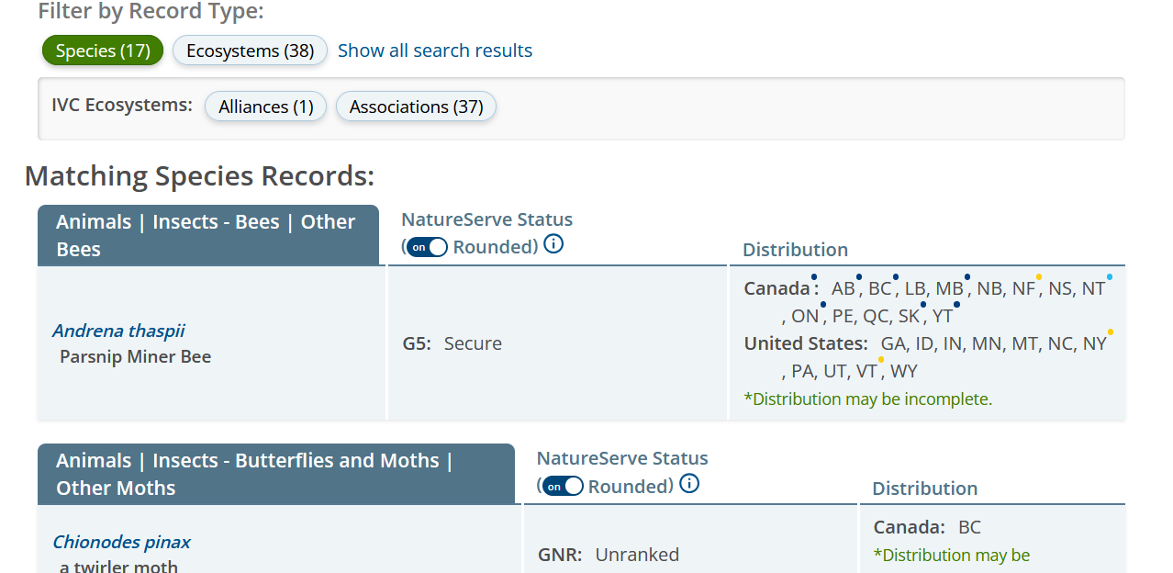Toggle Rounded status switch for Other Moths
The image size is (1173, 573).
coord(563,486)
